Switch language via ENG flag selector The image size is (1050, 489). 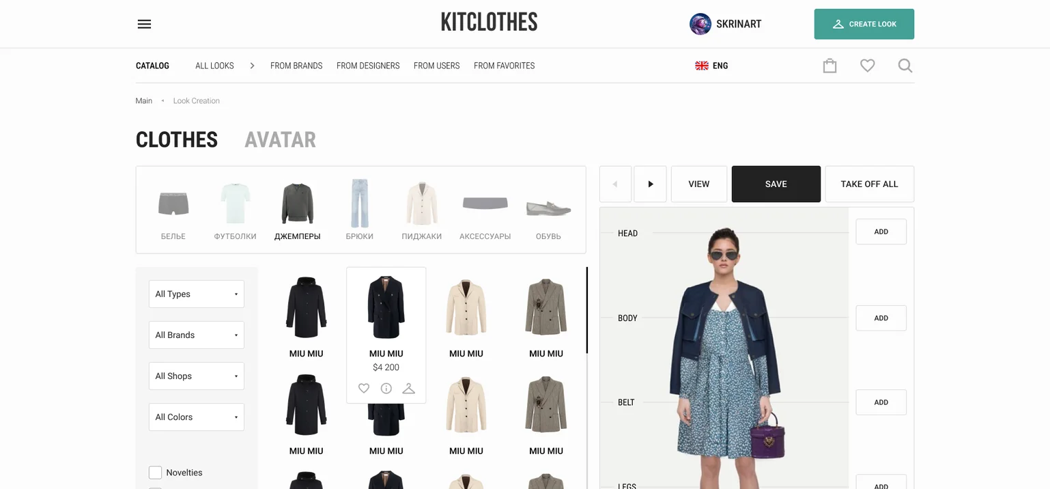click(x=711, y=66)
